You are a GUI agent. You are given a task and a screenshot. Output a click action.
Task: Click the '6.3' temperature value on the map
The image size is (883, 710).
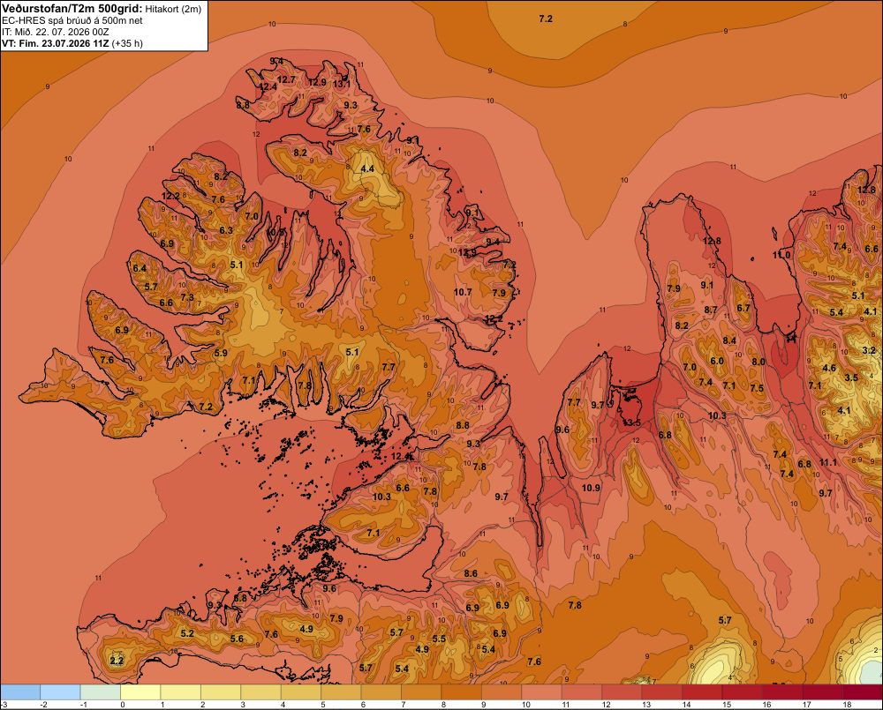[x=226, y=230]
